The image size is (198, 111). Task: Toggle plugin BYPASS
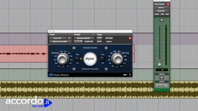(x=109, y=38)
